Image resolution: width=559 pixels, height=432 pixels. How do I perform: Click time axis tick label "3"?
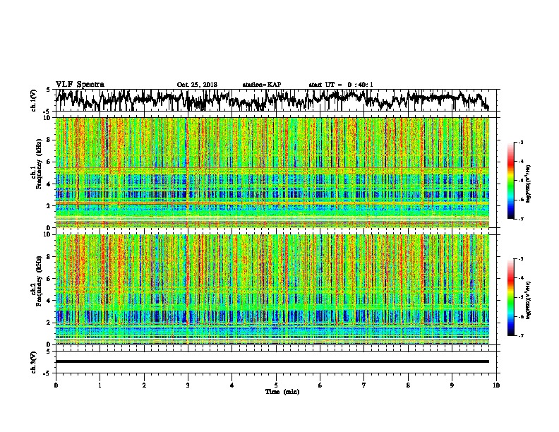point(188,385)
